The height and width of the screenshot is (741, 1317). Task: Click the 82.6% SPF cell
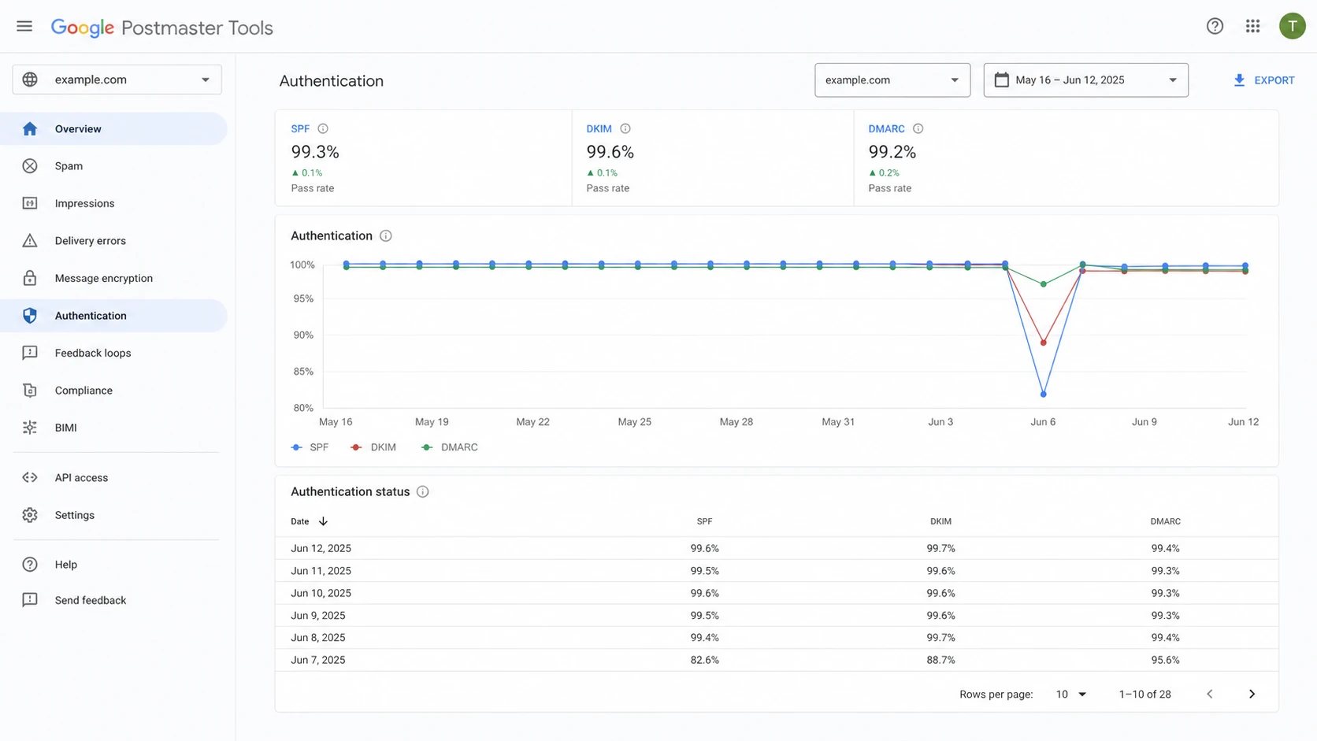[704, 660]
